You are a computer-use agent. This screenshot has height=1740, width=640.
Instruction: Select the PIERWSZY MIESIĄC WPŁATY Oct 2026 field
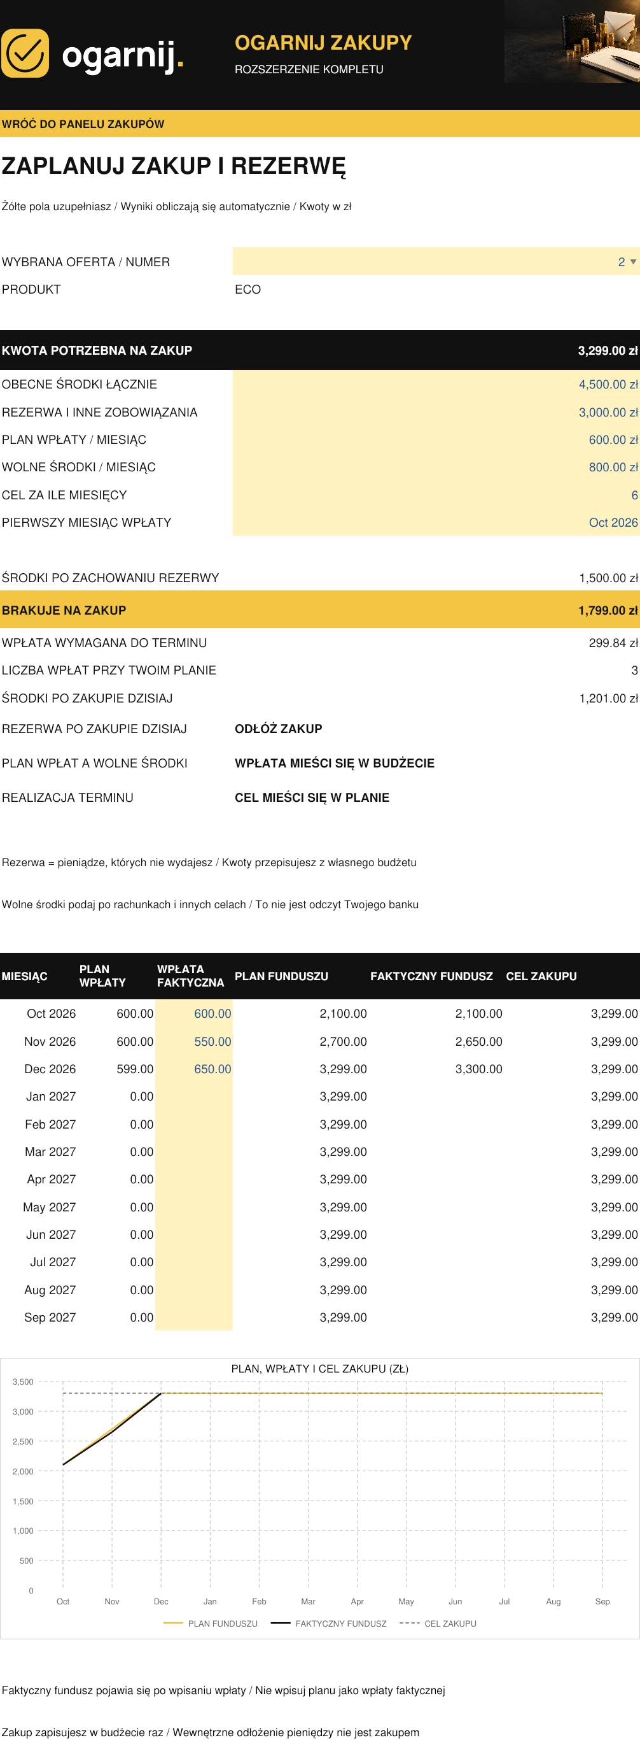click(436, 523)
